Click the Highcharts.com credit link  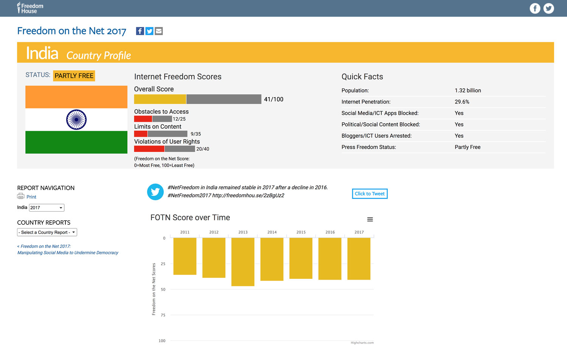point(362,343)
